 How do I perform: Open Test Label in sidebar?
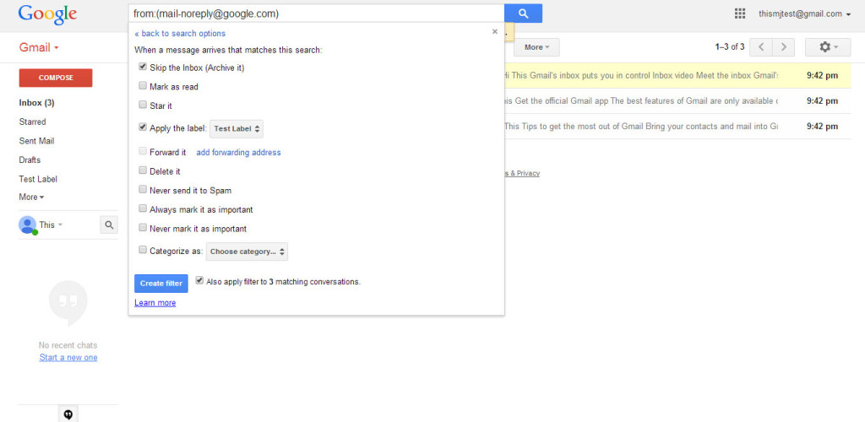click(38, 179)
